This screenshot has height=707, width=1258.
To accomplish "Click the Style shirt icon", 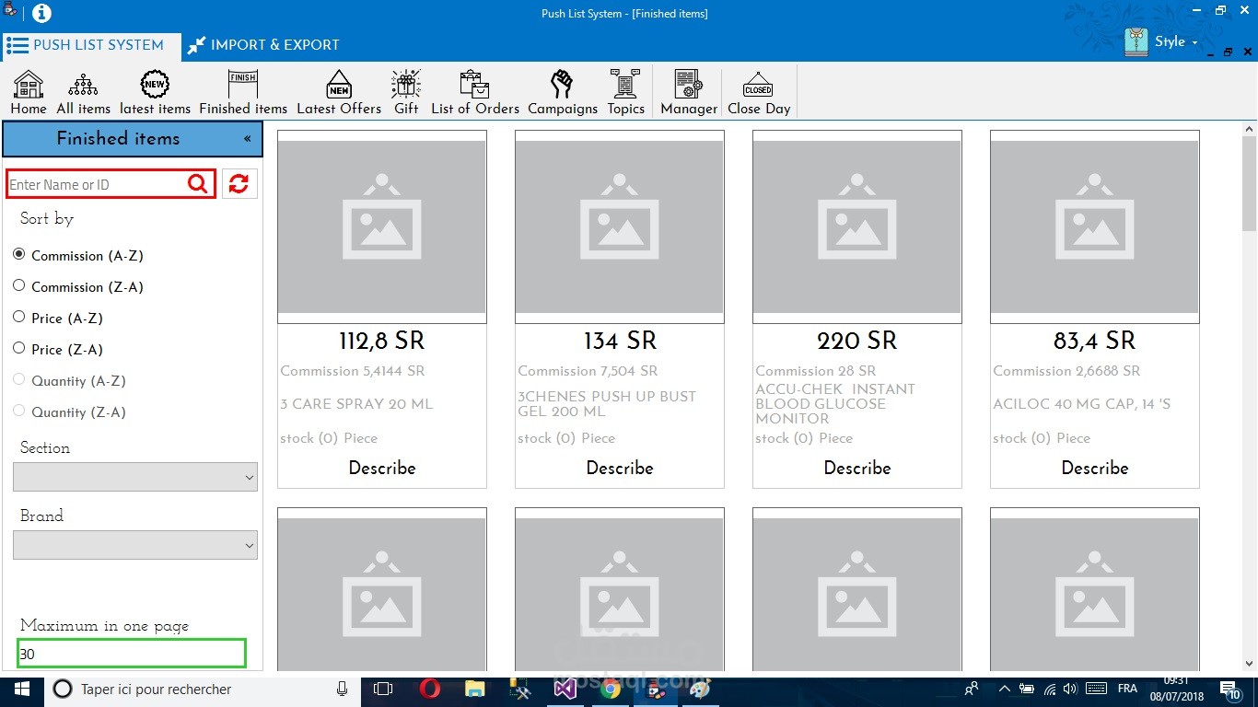I will [1136, 42].
